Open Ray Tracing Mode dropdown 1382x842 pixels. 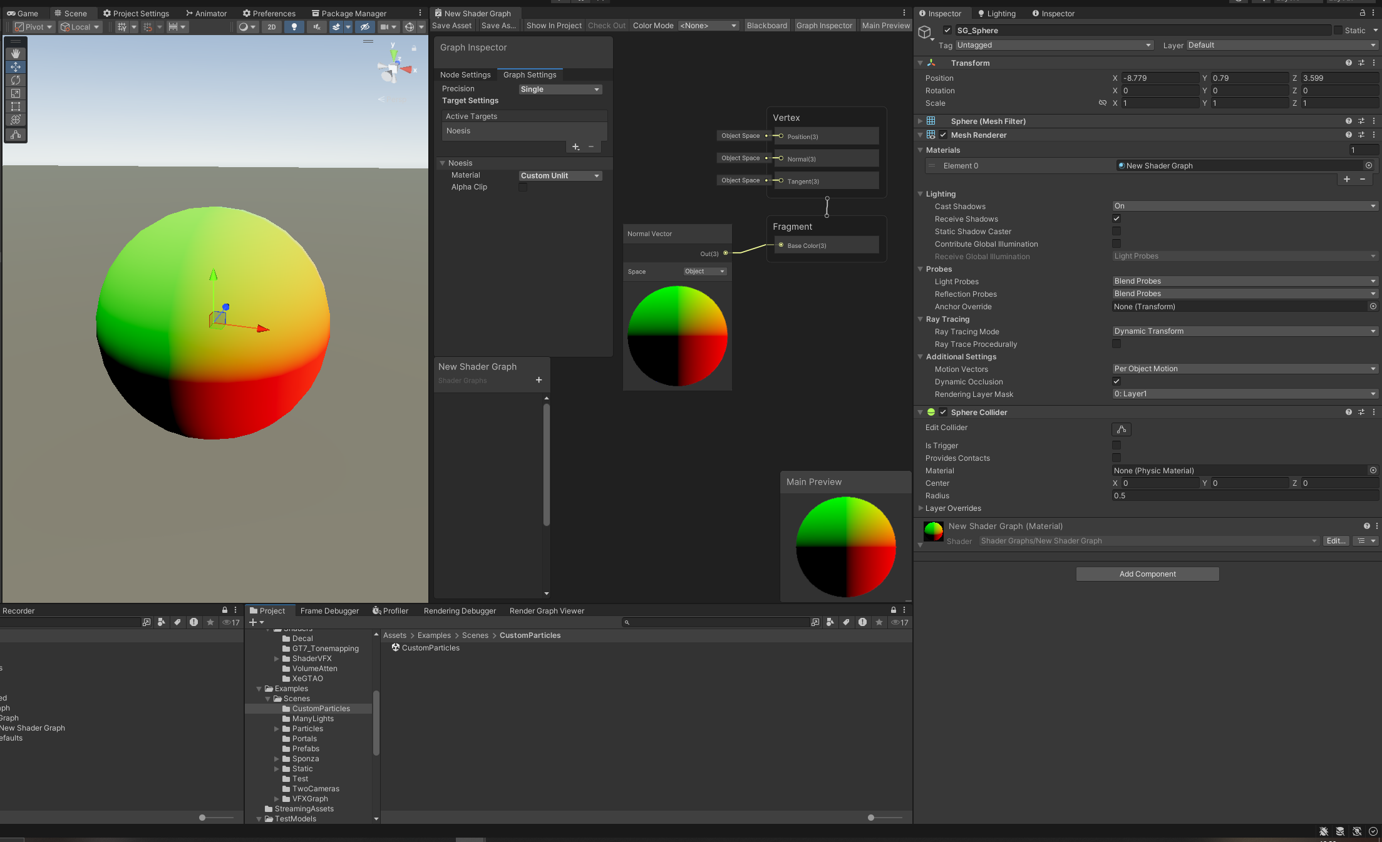pos(1245,331)
